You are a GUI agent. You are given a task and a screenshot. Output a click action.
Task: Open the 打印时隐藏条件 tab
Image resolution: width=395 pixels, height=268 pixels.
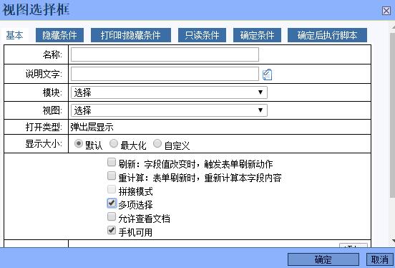coord(131,35)
